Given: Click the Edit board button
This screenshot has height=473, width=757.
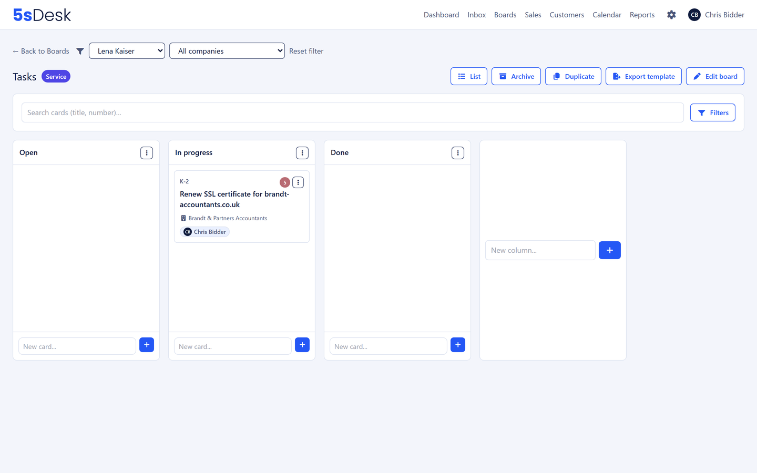Looking at the screenshot, I should tap(715, 76).
